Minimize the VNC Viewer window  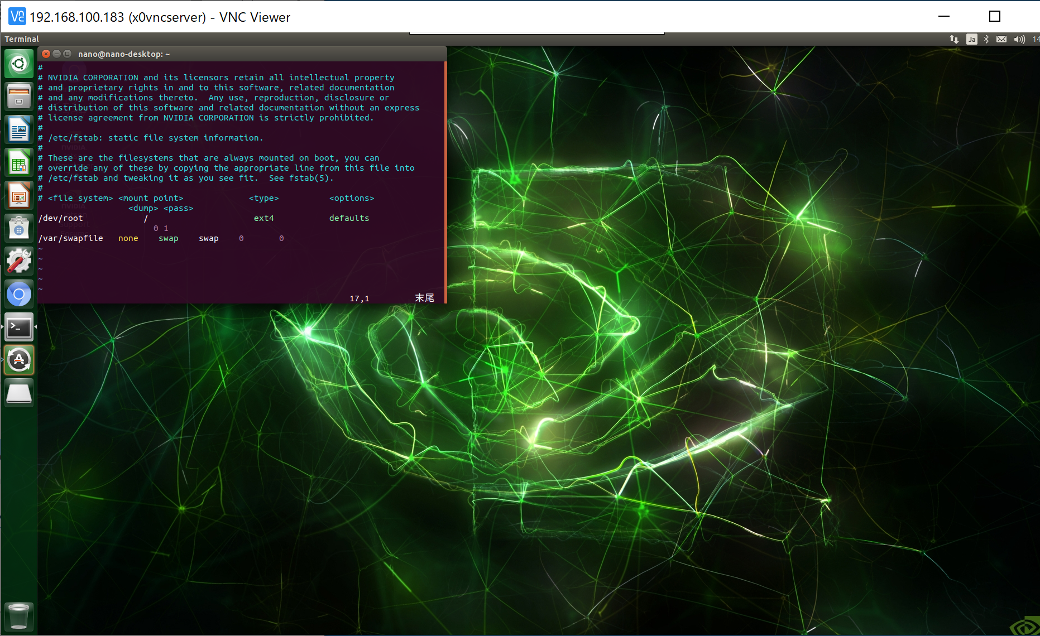[x=944, y=16]
